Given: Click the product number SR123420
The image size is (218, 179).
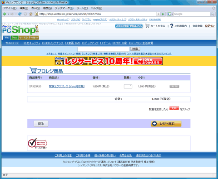Looking at the screenshot, I should [35, 87].
